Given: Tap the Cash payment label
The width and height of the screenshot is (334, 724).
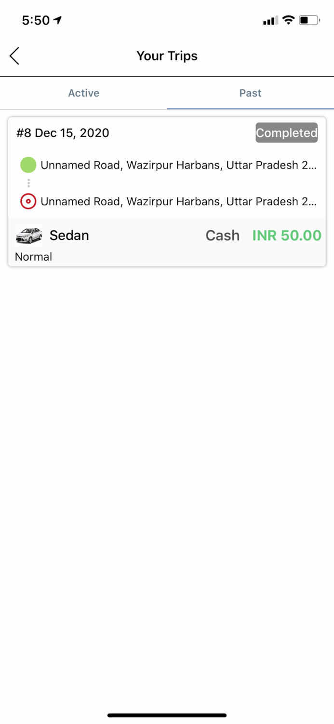Looking at the screenshot, I should coord(222,236).
